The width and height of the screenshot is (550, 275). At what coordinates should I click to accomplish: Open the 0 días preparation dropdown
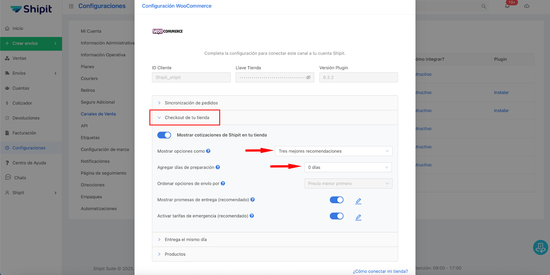pos(348,167)
